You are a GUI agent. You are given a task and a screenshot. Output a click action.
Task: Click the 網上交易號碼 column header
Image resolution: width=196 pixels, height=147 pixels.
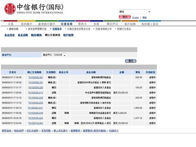[x=35, y=72]
